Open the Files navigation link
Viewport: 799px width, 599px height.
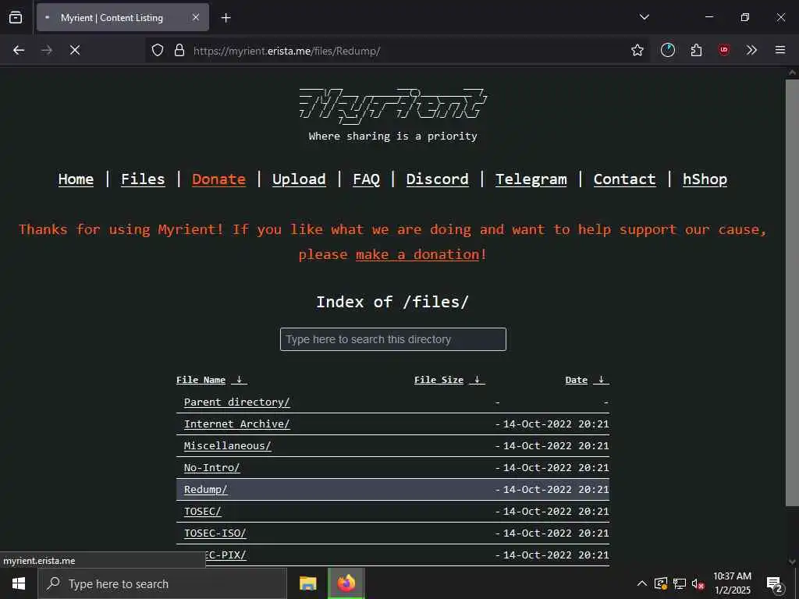point(143,179)
